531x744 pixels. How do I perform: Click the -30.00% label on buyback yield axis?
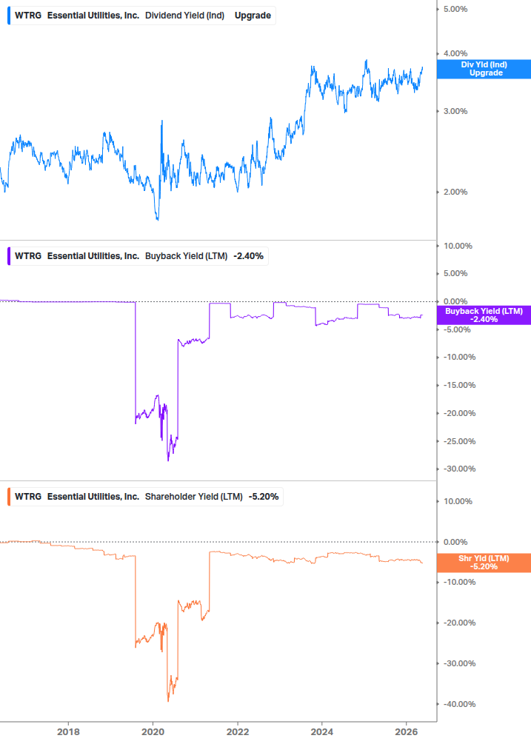pos(459,469)
